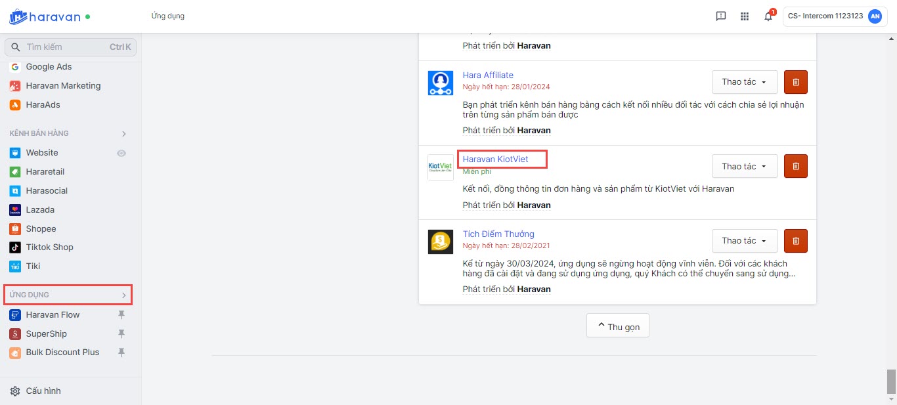Open Cấu hình settings gear
The image size is (897, 405).
[x=15, y=391]
